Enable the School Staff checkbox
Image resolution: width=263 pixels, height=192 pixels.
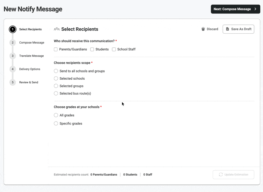[114, 49]
